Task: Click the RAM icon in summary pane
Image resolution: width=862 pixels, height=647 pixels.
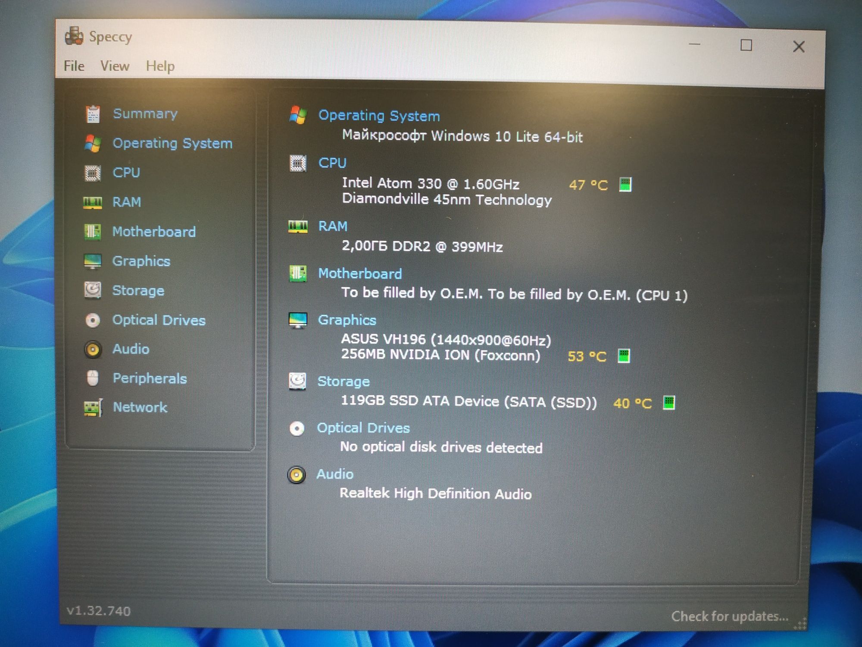Action: point(298,226)
